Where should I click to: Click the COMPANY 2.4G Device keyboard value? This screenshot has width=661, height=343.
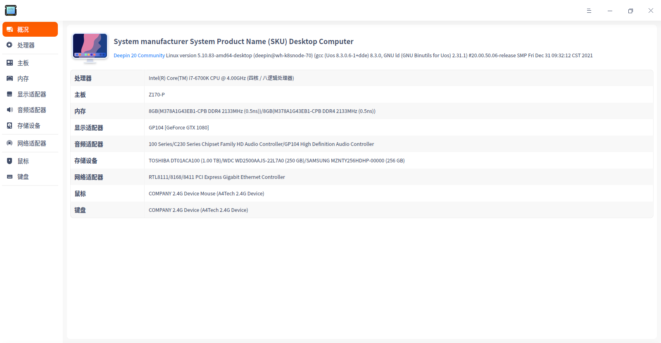point(198,210)
